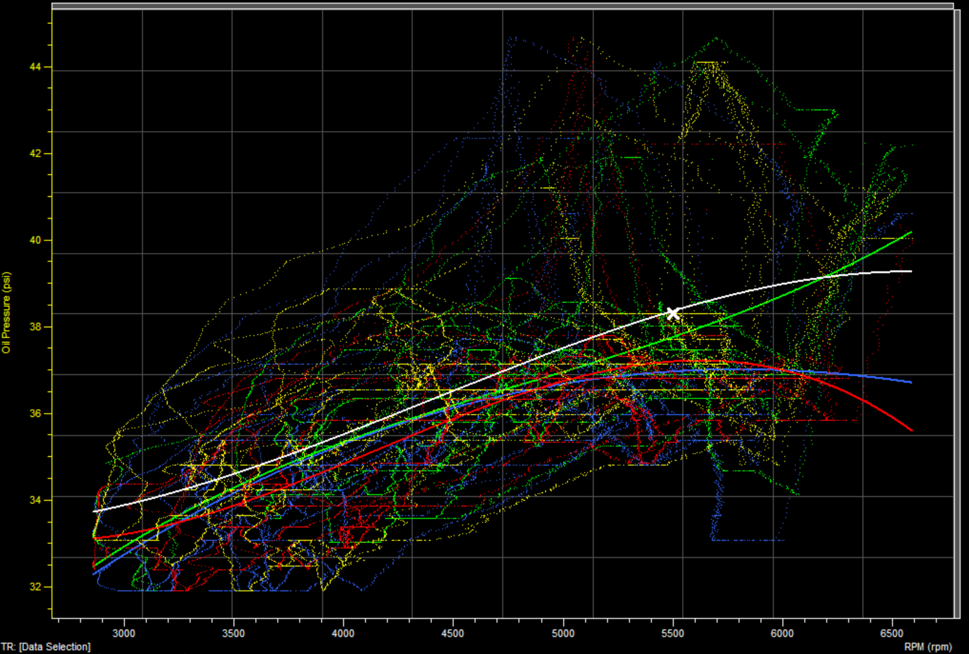Click the 'Oil Pressure (psi)' y-axis label
This screenshot has width=969, height=654.
6,313
